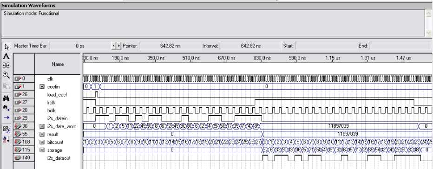Click the Pointer value field
The width and height of the screenshot is (433, 169).
click(170, 45)
